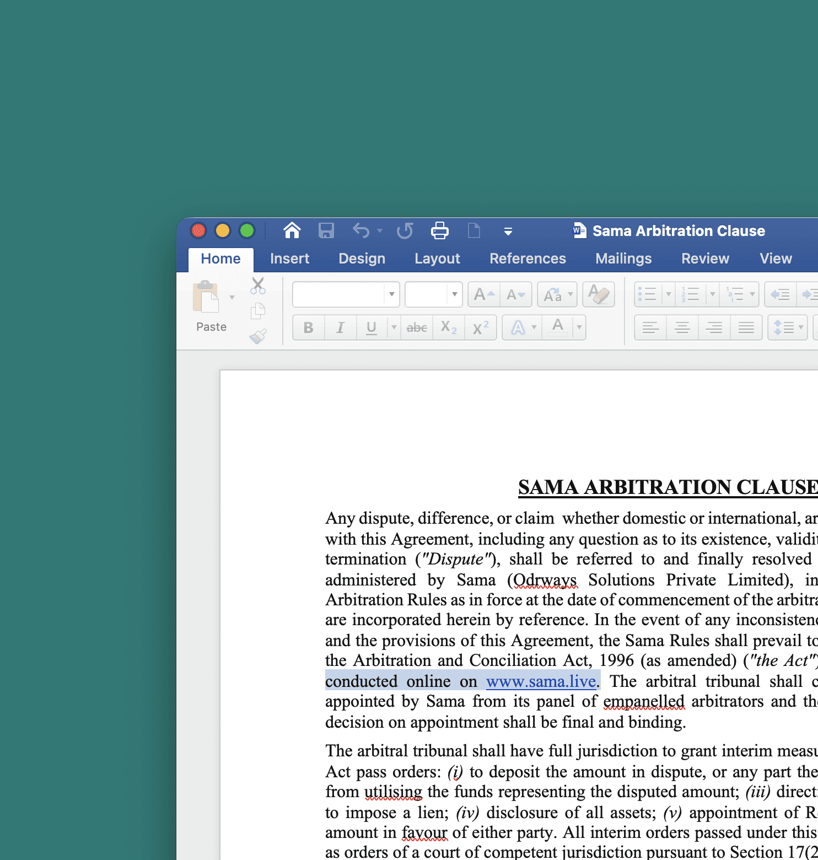Select the Format Painter brush icon
The height and width of the screenshot is (860, 818).
(258, 336)
